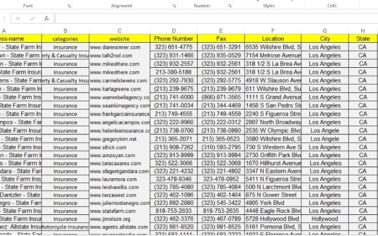The image size is (378, 236).
Task: Click the www.lauramora.com cell
Action: (120, 179)
